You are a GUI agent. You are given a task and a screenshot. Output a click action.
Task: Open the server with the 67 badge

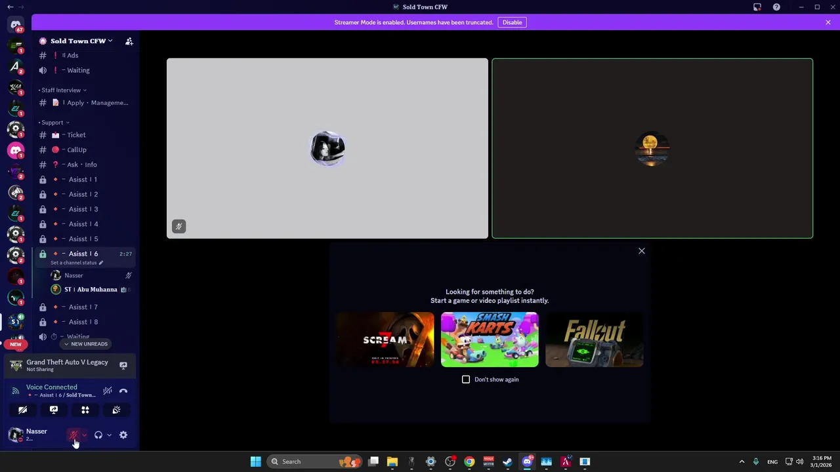point(16,25)
